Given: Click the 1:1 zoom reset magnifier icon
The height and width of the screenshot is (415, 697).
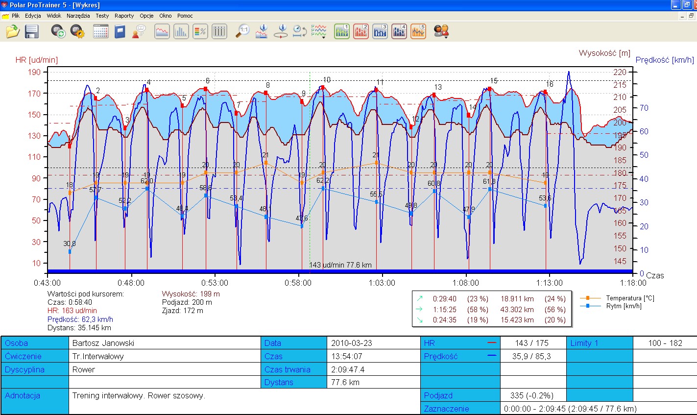Looking at the screenshot, I should pos(242,32).
